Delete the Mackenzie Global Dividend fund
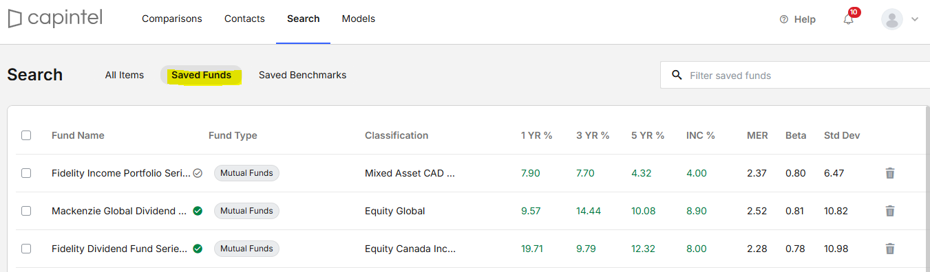This screenshot has width=930, height=272. point(890,211)
